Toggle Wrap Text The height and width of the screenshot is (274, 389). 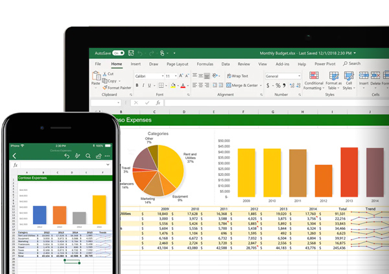pyautogui.click(x=237, y=76)
